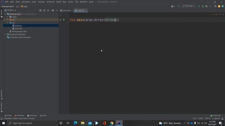Collapse the demoproject root node
Viewport: 225px width, 126px height.
click(5, 14)
